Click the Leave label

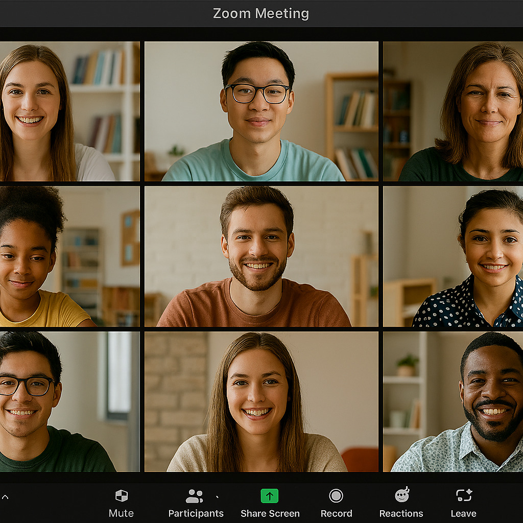464,513
